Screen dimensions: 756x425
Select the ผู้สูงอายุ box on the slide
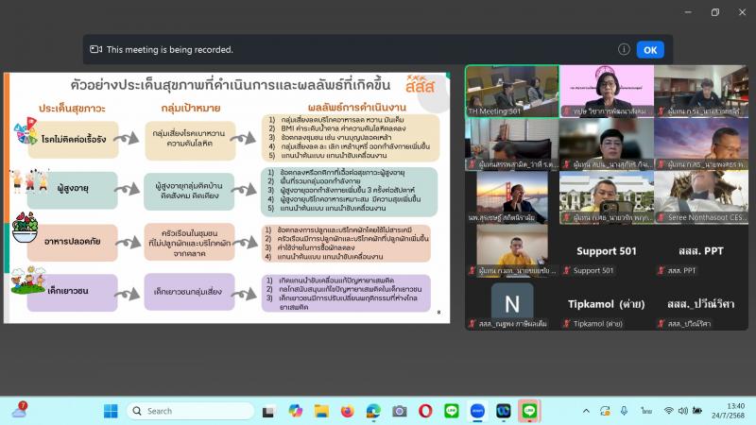(73, 189)
